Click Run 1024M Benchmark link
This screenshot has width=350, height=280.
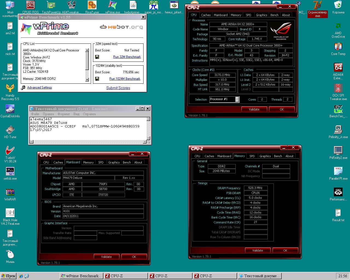tap(125, 79)
